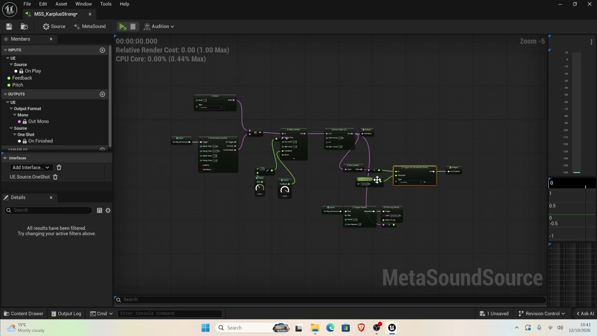The height and width of the screenshot is (336, 597).
Task: Open the Cmd console type dropdown
Action: click(x=101, y=314)
